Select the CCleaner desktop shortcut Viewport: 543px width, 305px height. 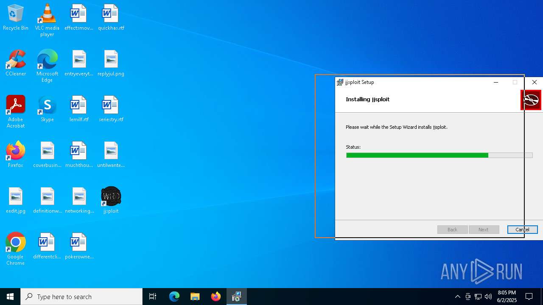[16, 63]
